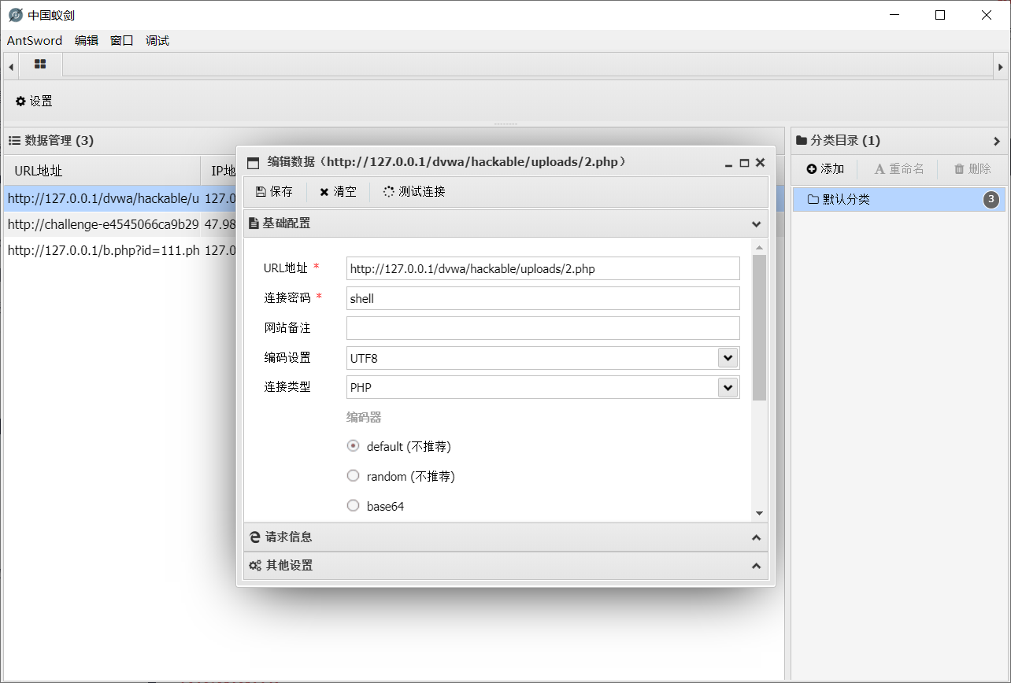Select the base64 encoder radio
Image resolution: width=1011 pixels, height=683 pixels.
354,506
